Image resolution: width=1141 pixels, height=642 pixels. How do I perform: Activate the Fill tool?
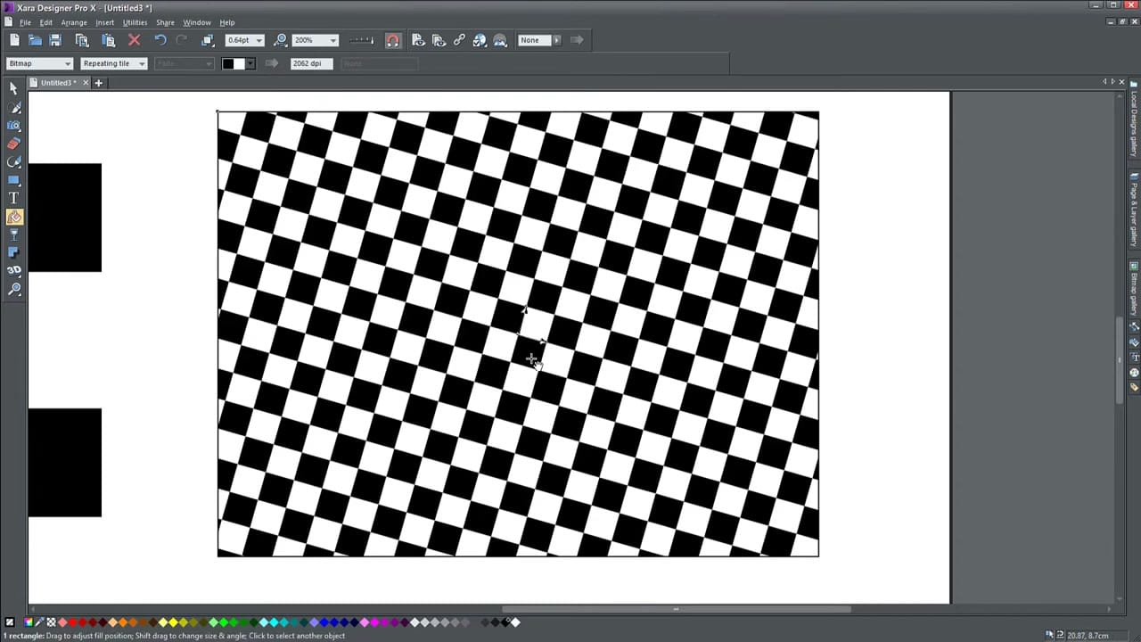pyautogui.click(x=14, y=217)
